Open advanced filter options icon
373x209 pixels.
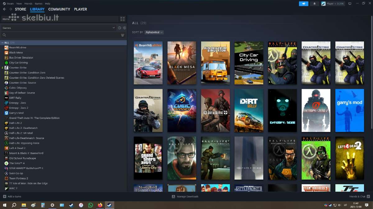(122, 35)
